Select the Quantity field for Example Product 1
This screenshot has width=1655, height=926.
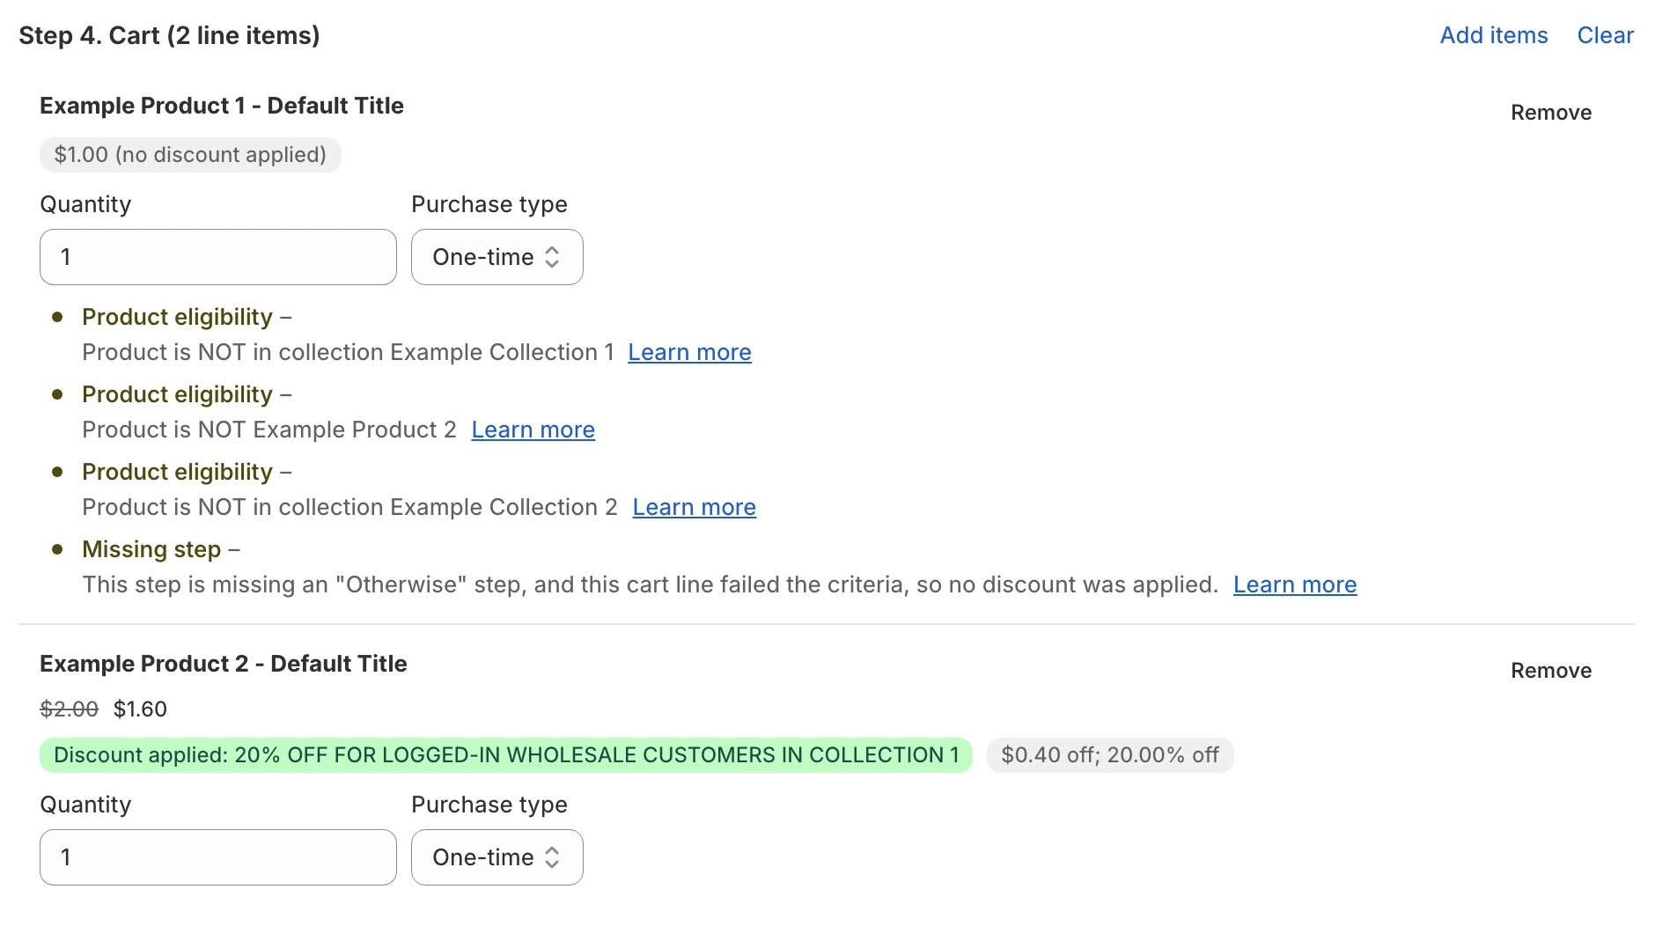tap(217, 256)
